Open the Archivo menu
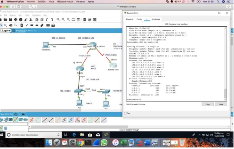The width and height of the screenshot is (234, 149). [x=31, y=2]
